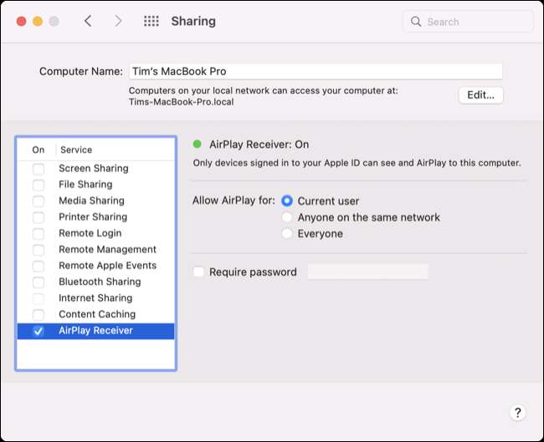Click the Edit... button

pyautogui.click(x=480, y=94)
